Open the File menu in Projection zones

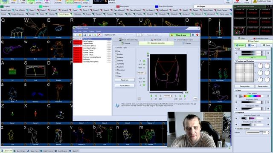[75, 31]
